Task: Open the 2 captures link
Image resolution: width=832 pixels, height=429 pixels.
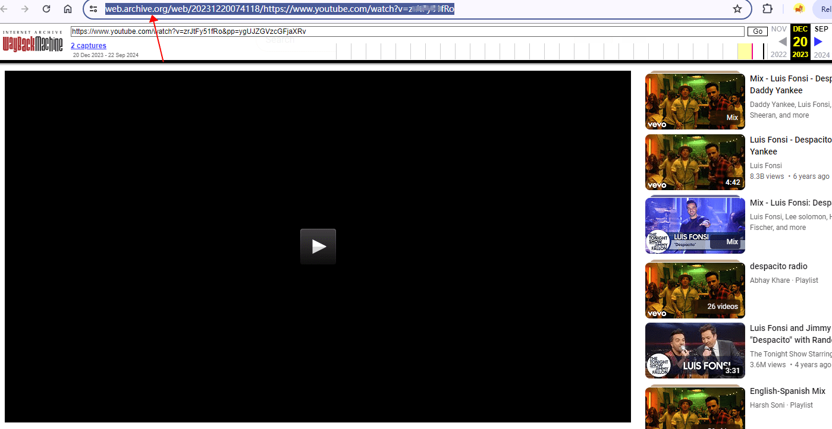Action: point(89,46)
